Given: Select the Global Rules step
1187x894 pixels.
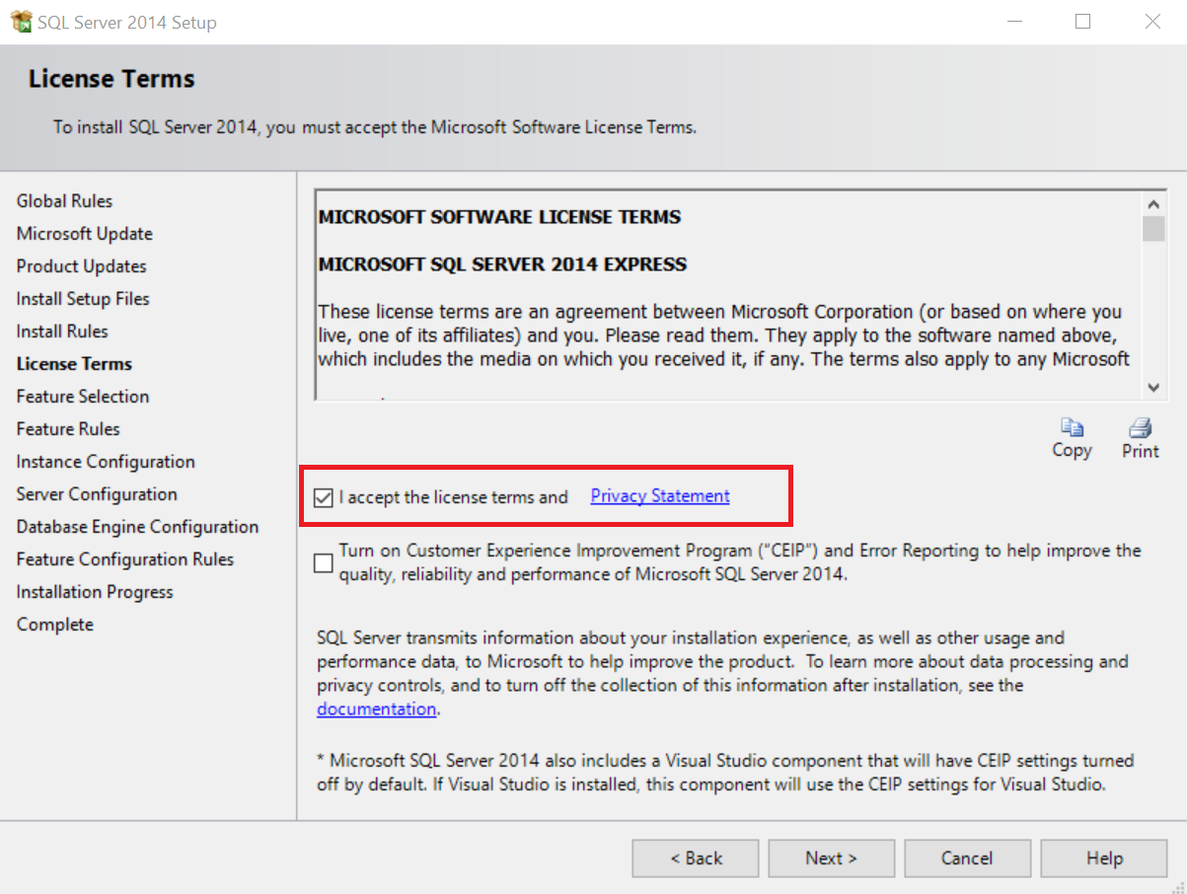Looking at the screenshot, I should click(65, 201).
